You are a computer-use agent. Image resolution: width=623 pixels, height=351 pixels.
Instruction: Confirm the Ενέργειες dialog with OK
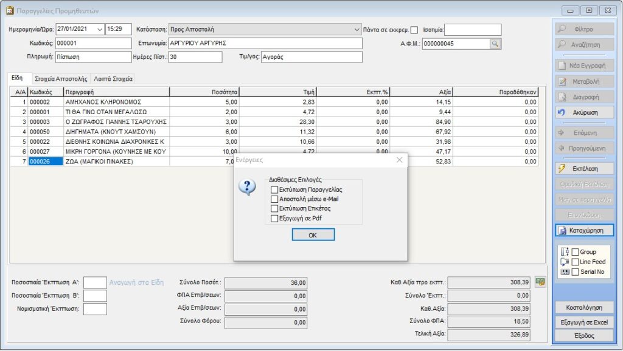[x=313, y=235]
